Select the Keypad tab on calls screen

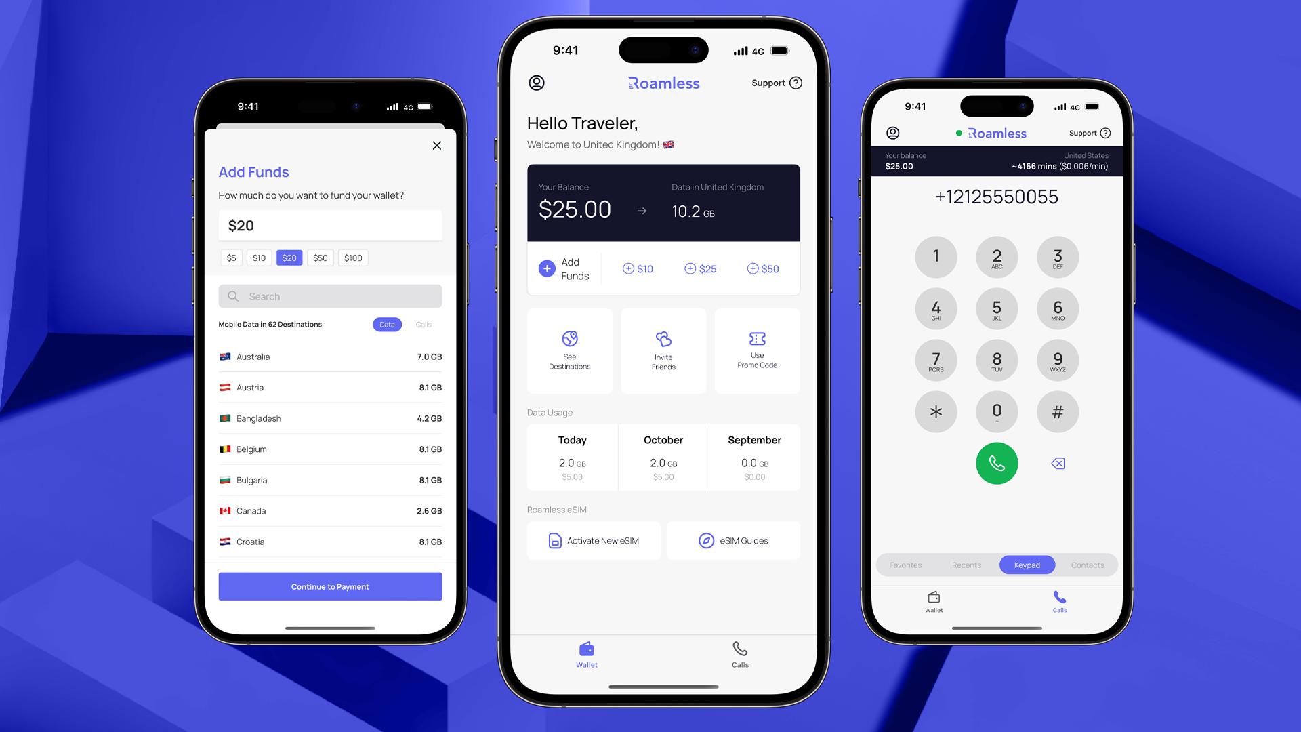(1027, 565)
